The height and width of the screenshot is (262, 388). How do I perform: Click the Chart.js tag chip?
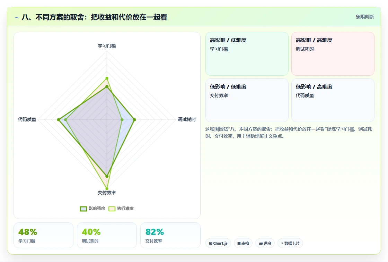[x=218, y=243]
